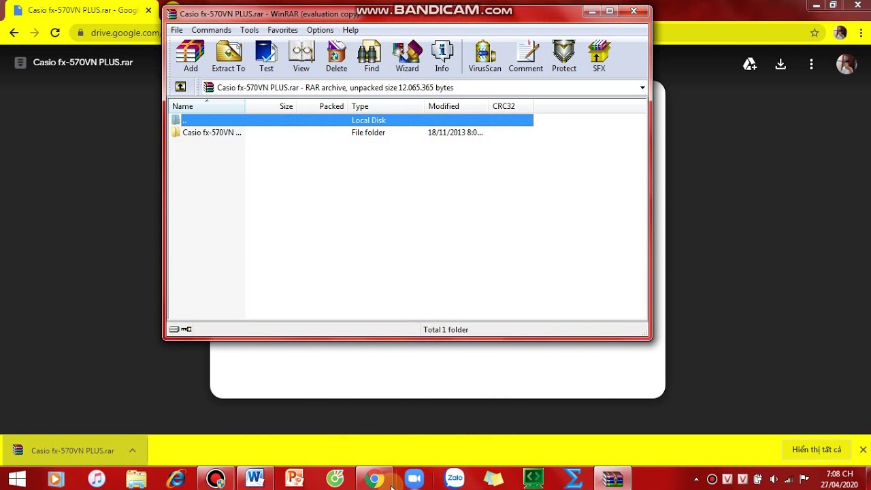The width and height of the screenshot is (871, 490).
Task: Go up one folder level arrow
Action: [x=180, y=87]
